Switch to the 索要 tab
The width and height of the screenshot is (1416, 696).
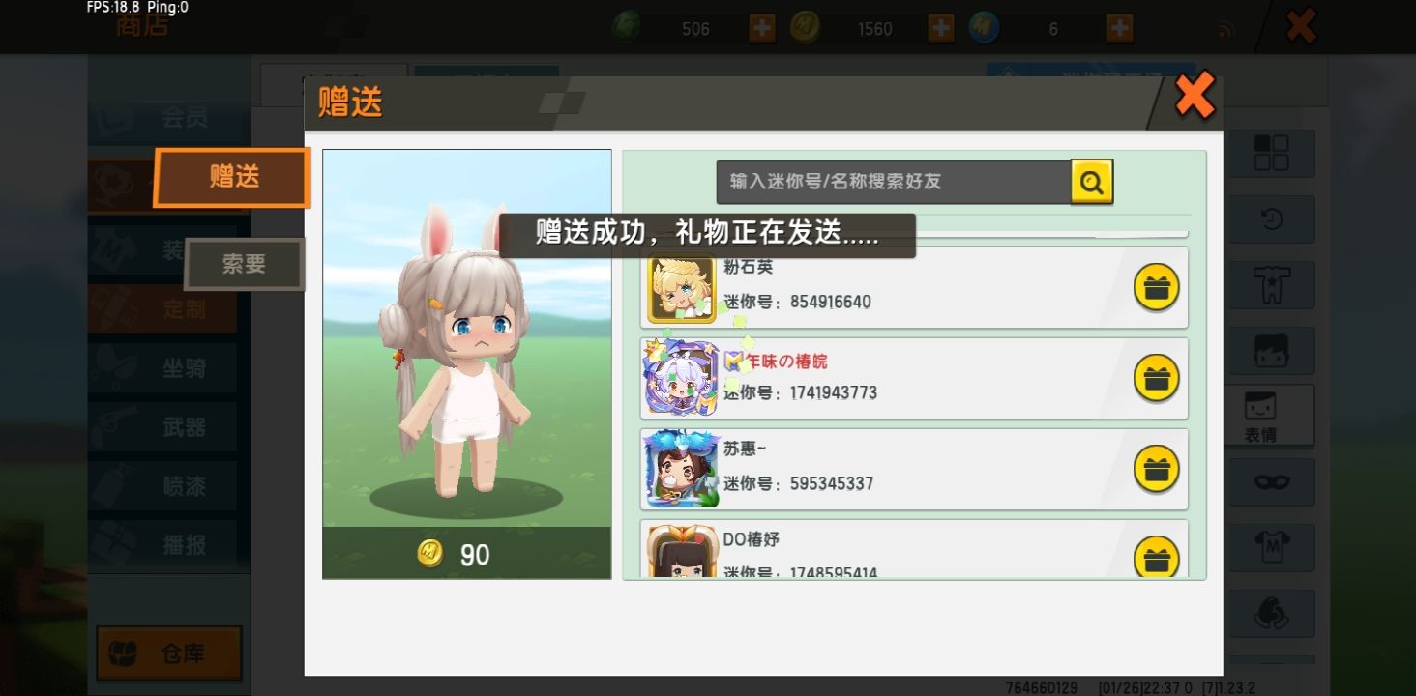coord(244,264)
